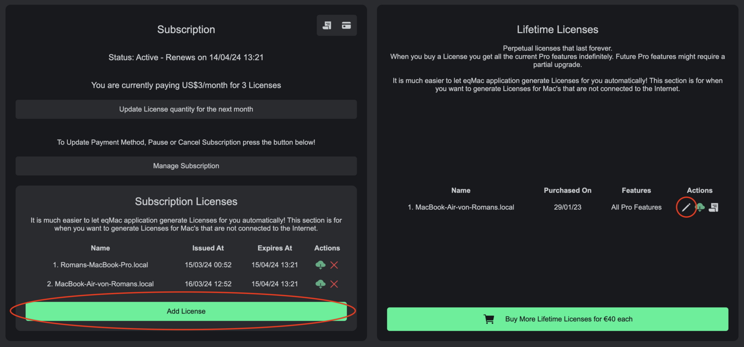View the receipt for the lifetime license
This screenshot has width=744, height=347.
tap(714, 207)
